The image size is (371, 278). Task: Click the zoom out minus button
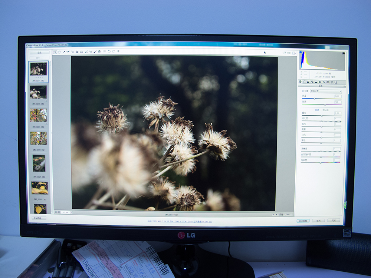tap(56, 212)
